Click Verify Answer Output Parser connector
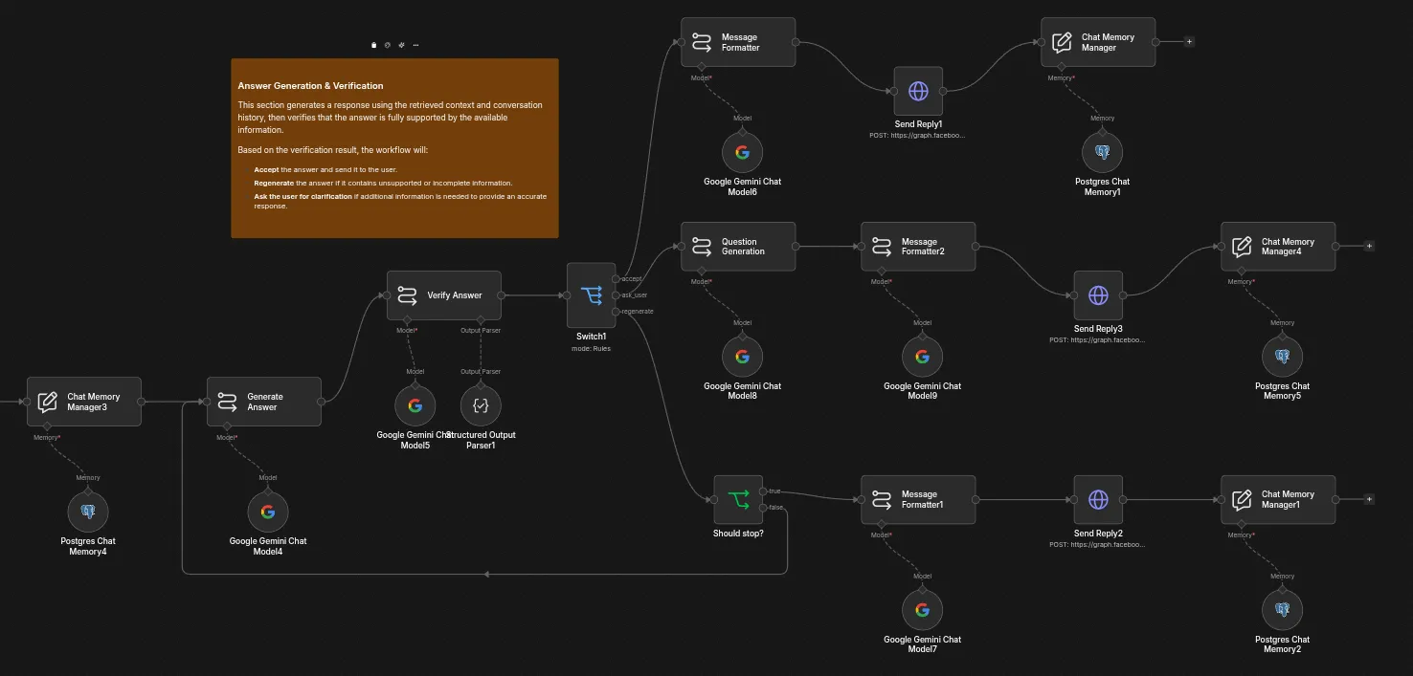The image size is (1413, 676). 481,319
